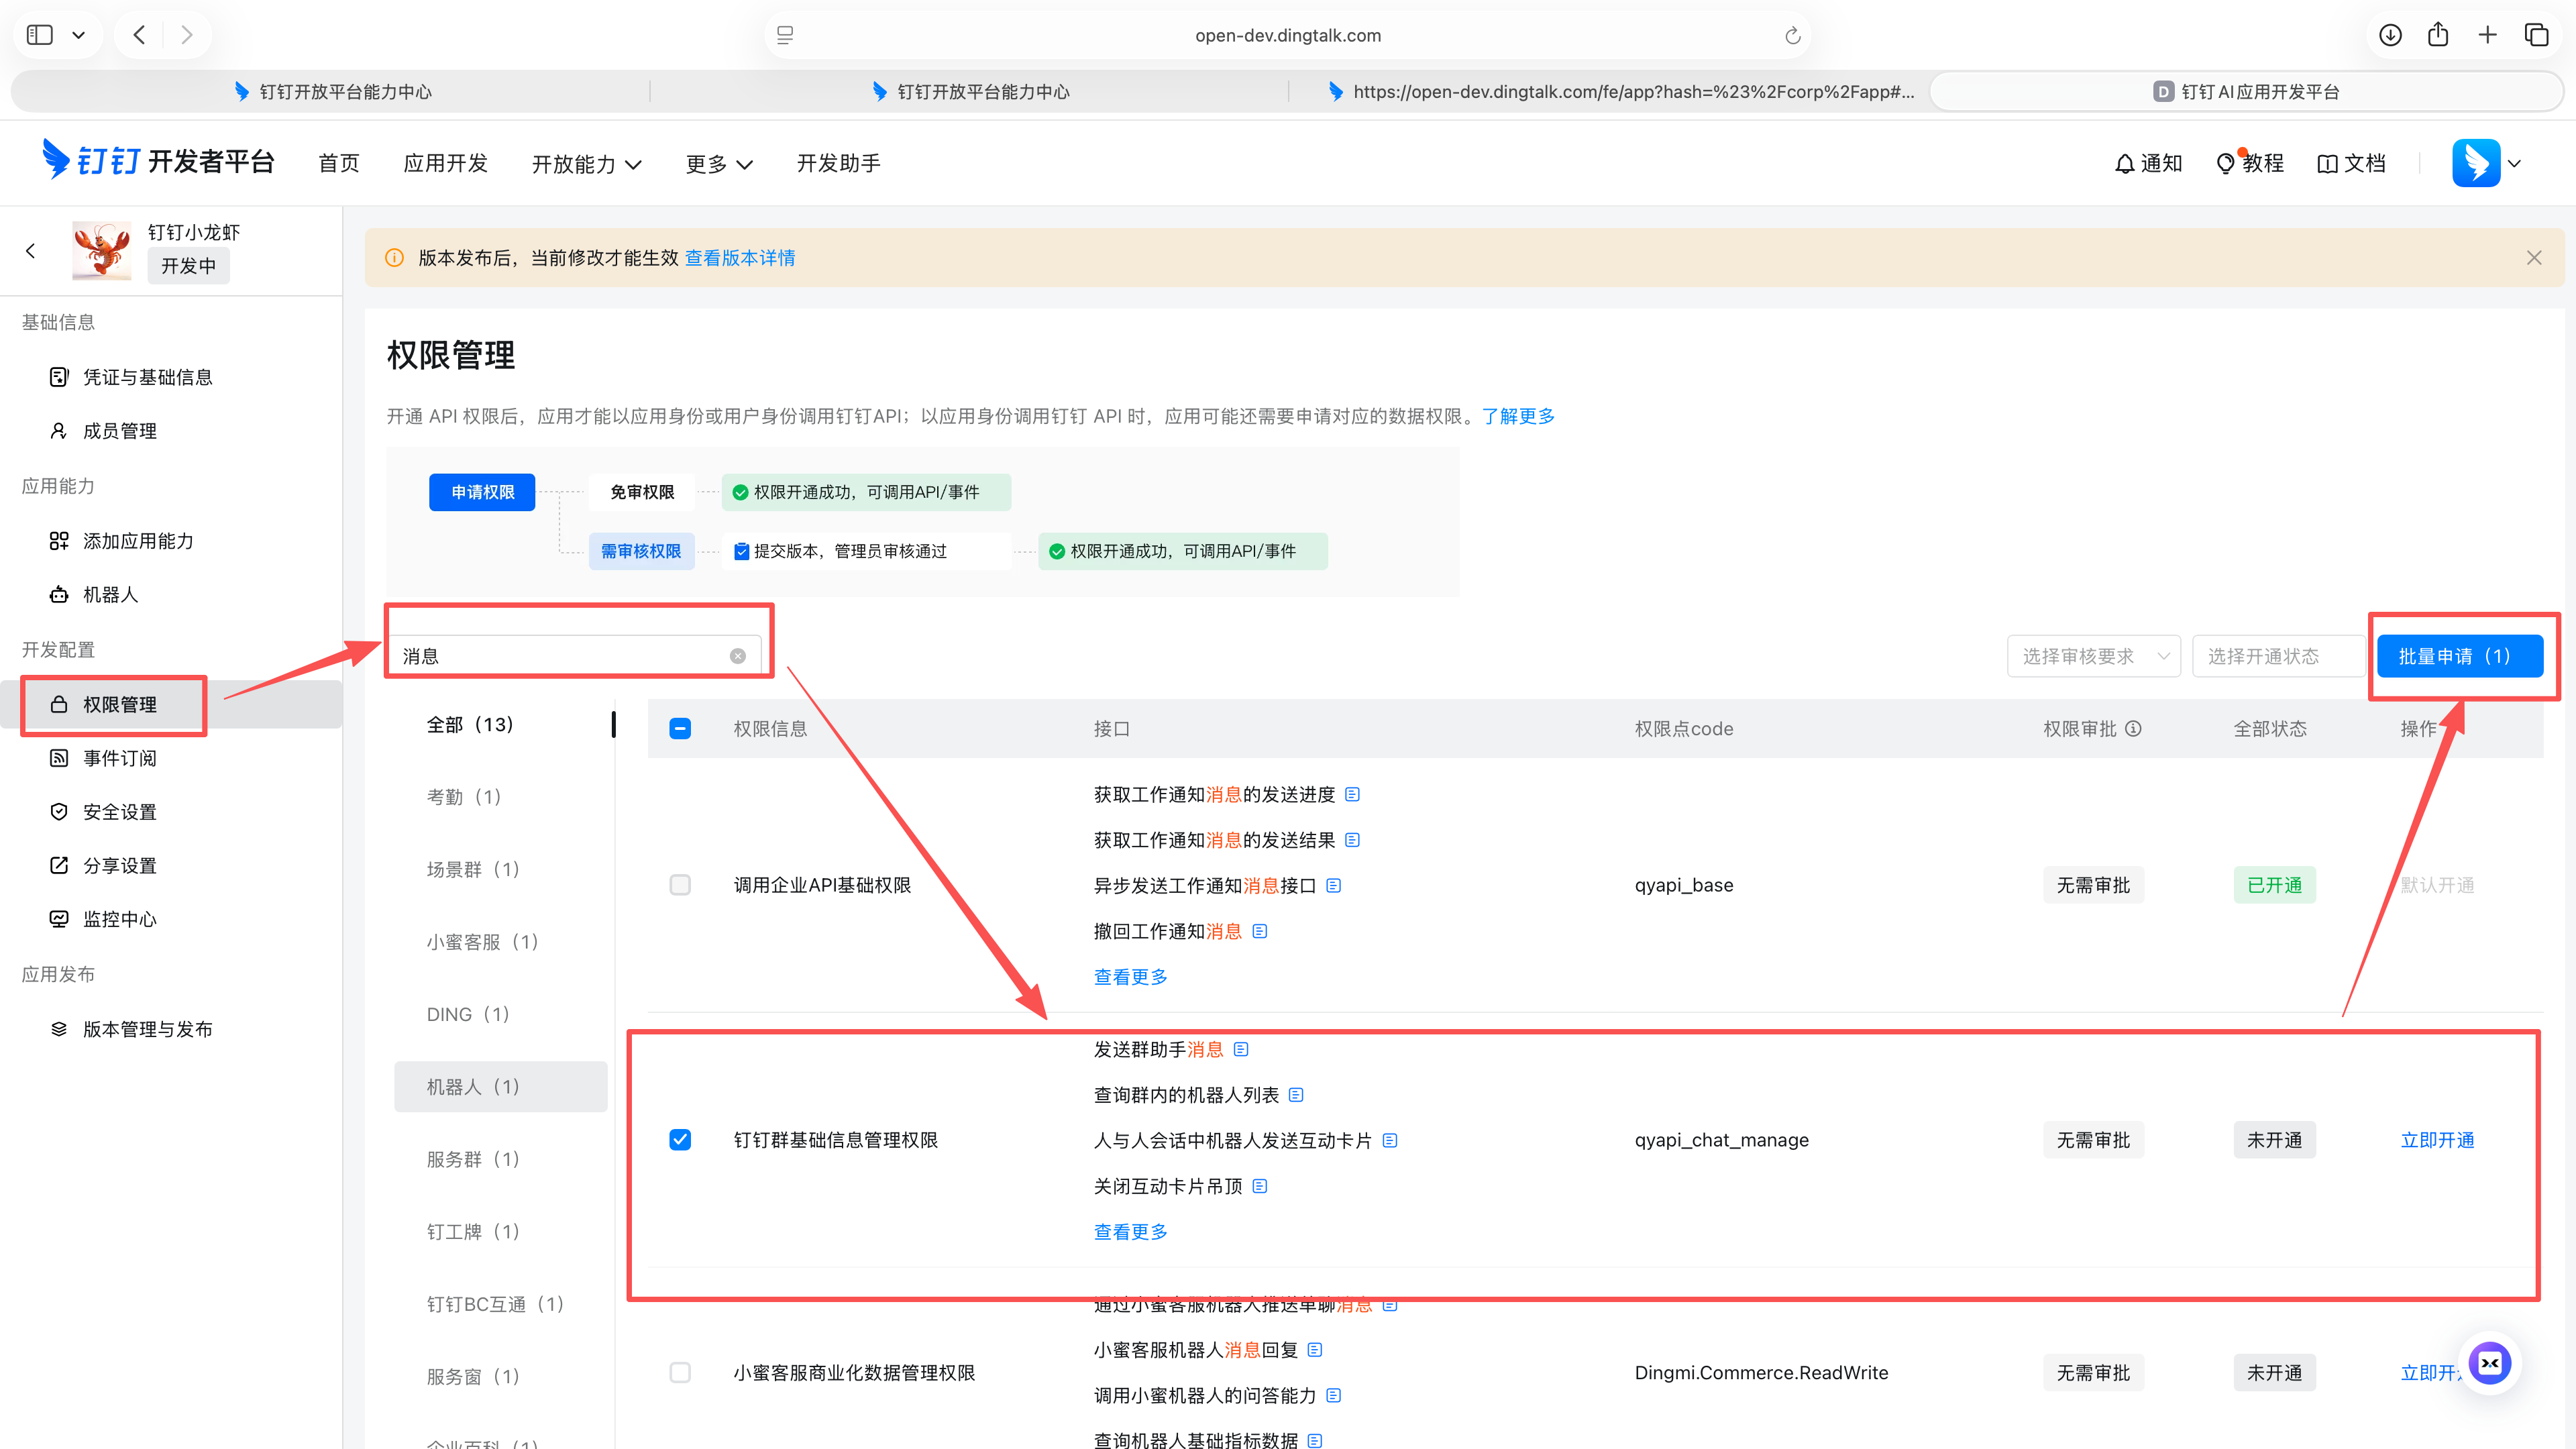The height and width of the screenshot is (1449, 2576).
Task: Open the 通知 notification bell icon
Action: click(x=2126, y=163)
